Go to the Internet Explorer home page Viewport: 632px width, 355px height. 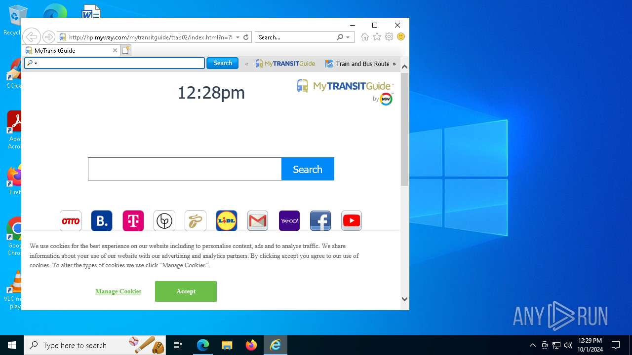pyautogui.click(x=364, y=37)
